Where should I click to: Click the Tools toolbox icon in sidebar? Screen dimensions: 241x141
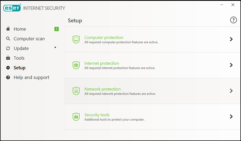(x=8, y=58)
